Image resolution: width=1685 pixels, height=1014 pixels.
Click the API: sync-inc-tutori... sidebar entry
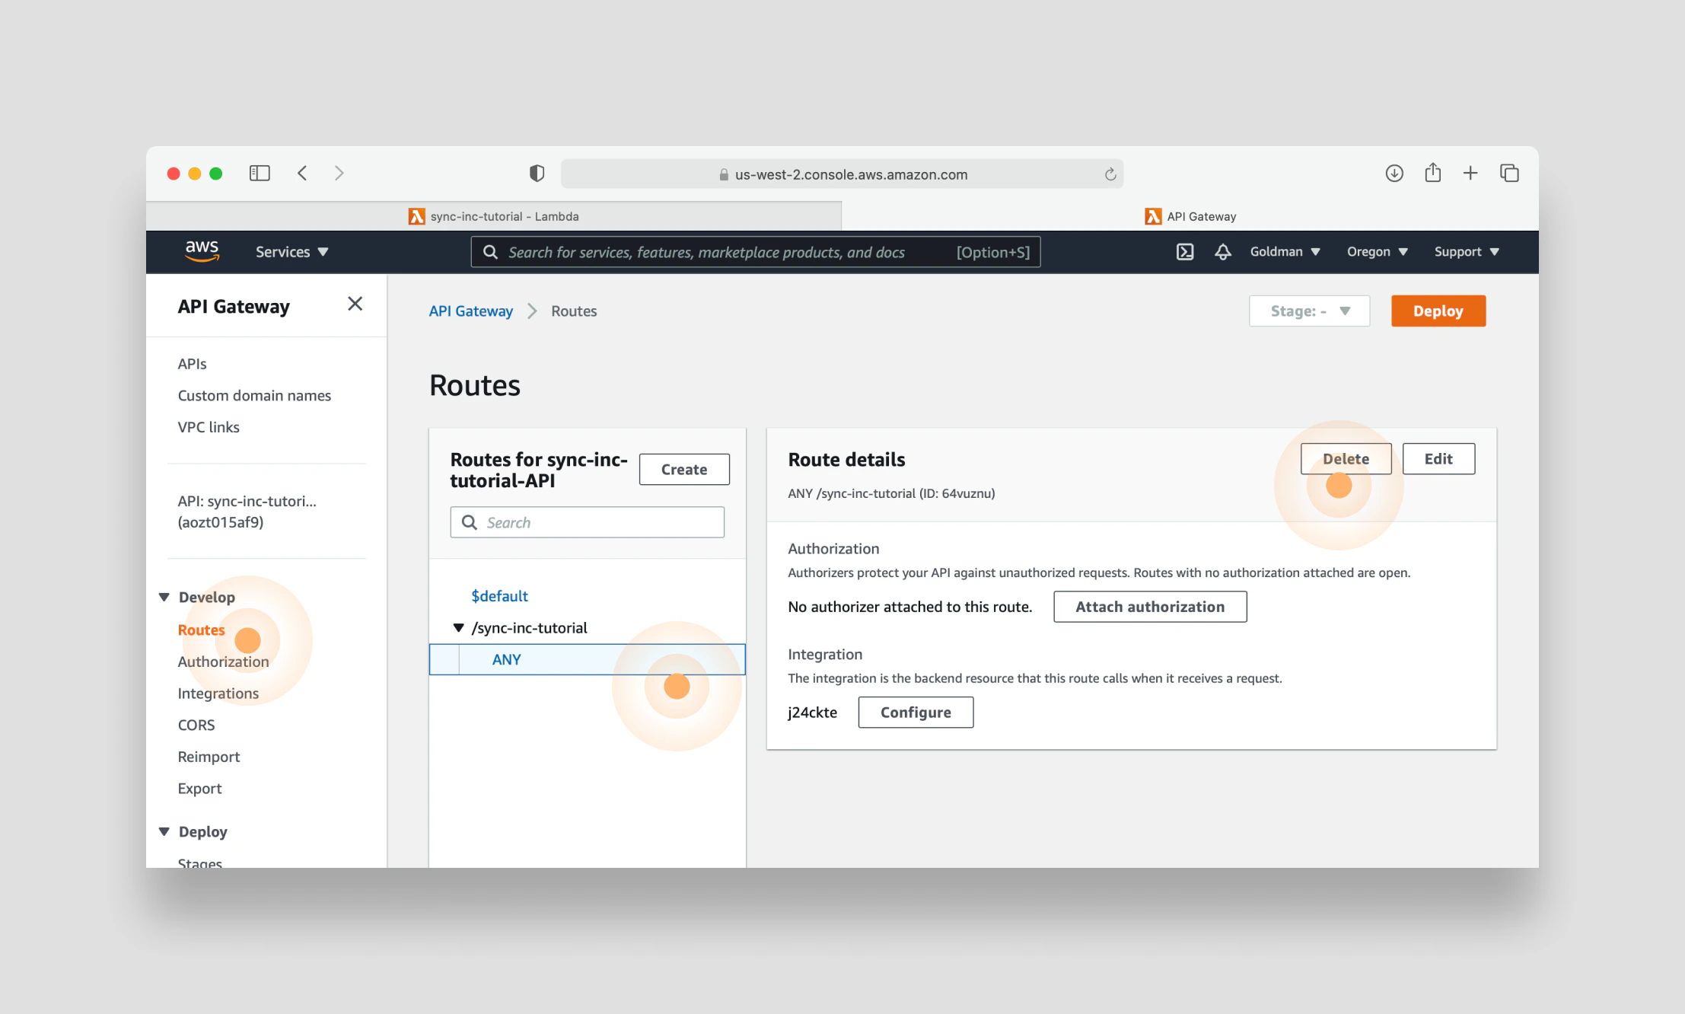click(247, 512)
